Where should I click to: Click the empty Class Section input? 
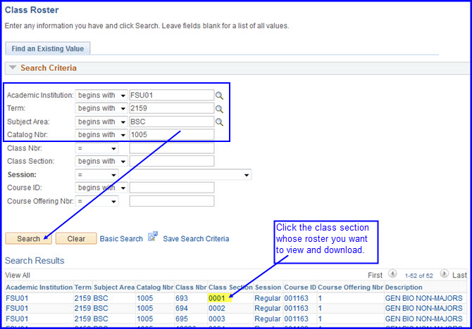pos(172,161)
